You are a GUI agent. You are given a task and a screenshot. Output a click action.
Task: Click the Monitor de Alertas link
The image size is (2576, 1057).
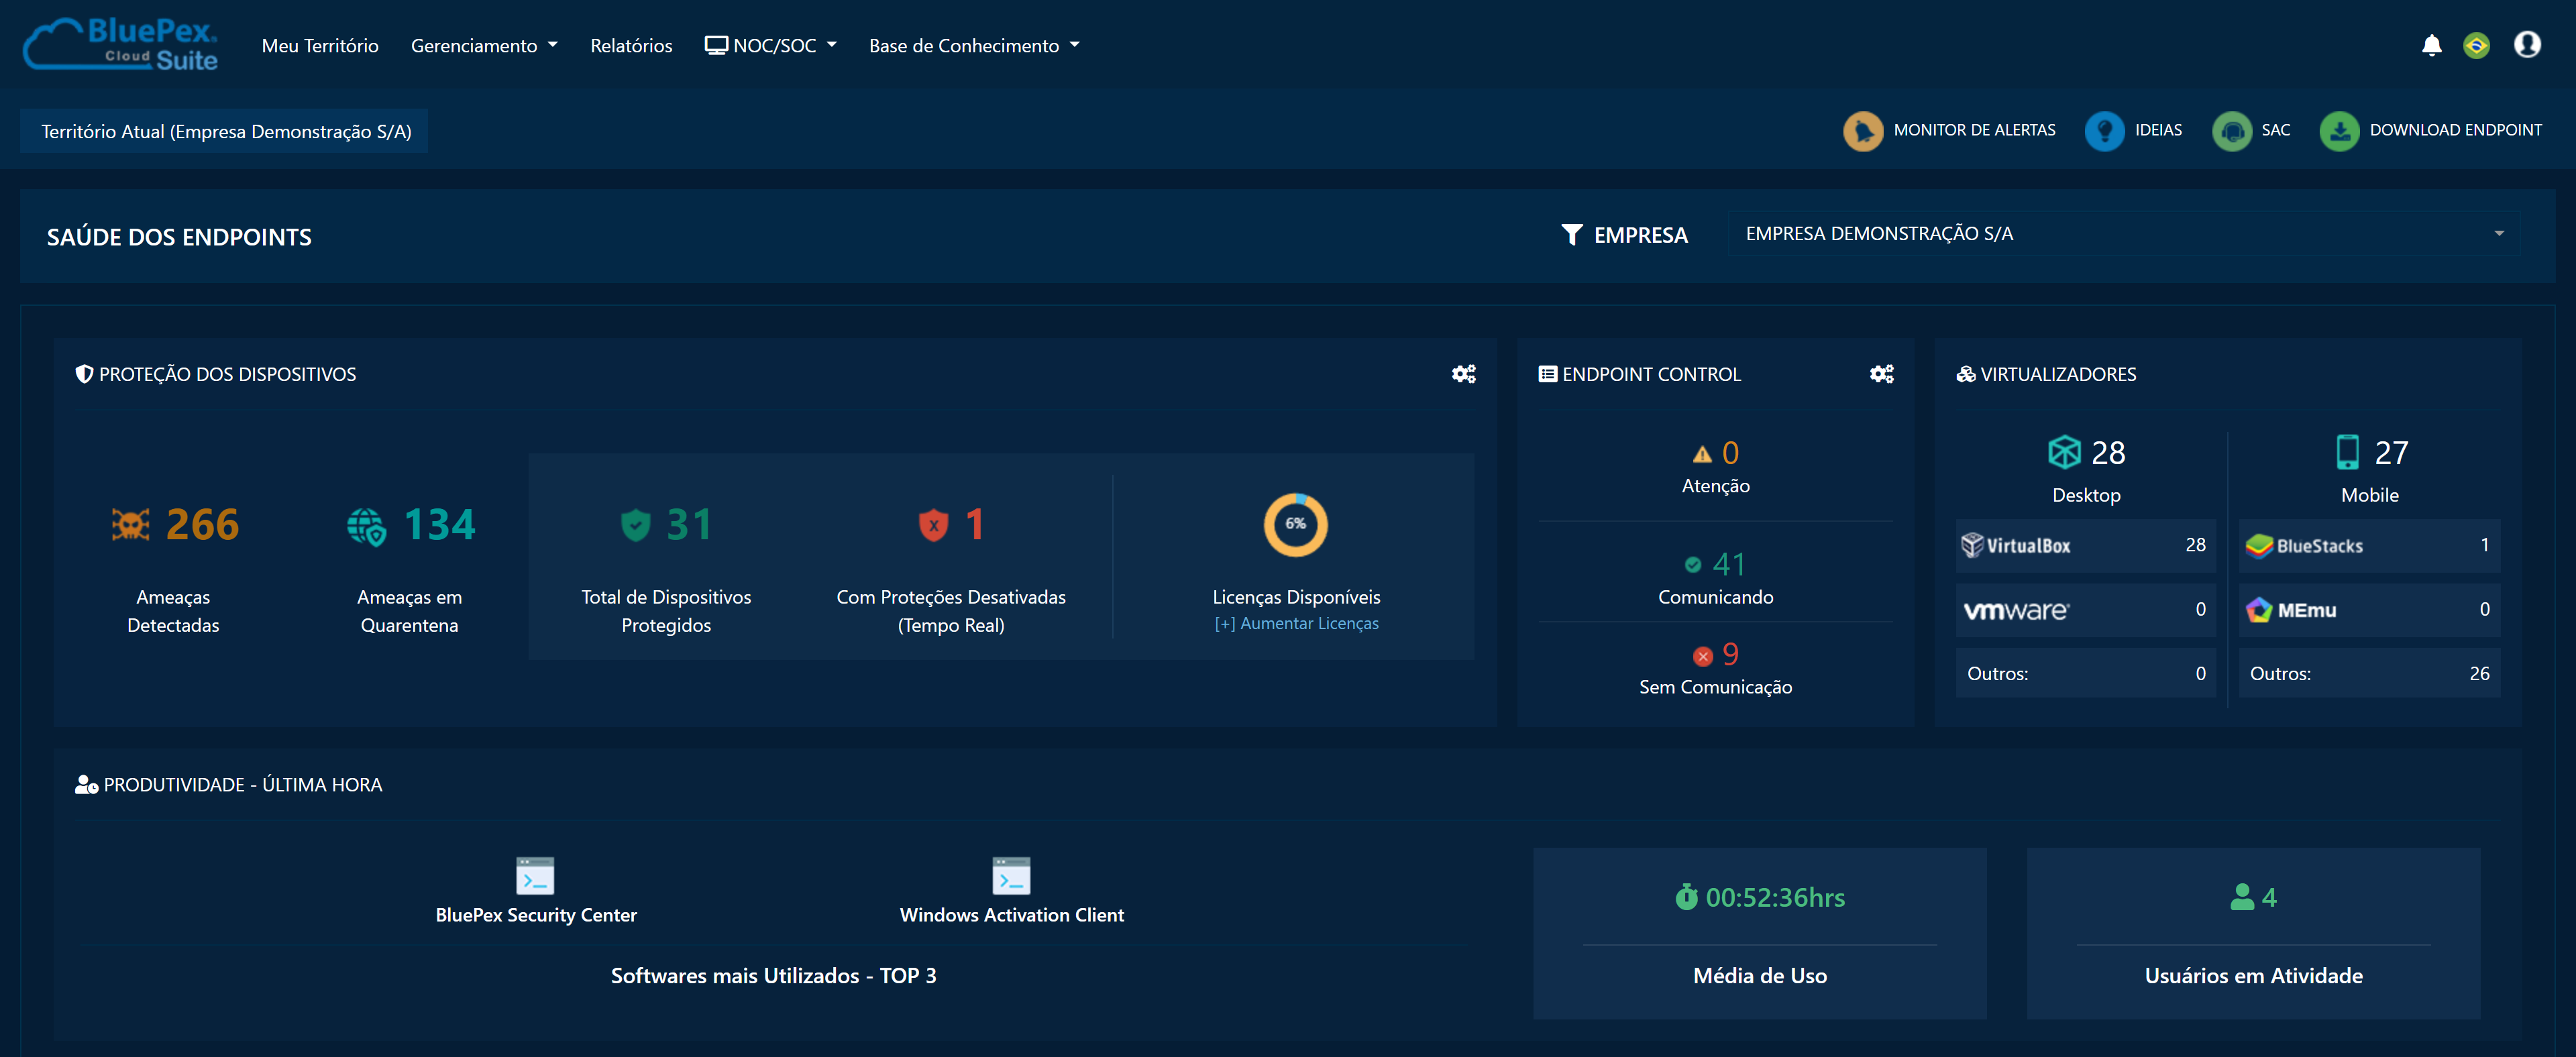pos(1974,131)
